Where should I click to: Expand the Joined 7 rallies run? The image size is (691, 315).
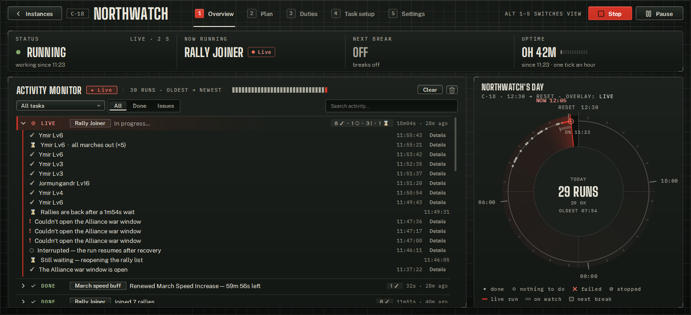click(23, 301)
